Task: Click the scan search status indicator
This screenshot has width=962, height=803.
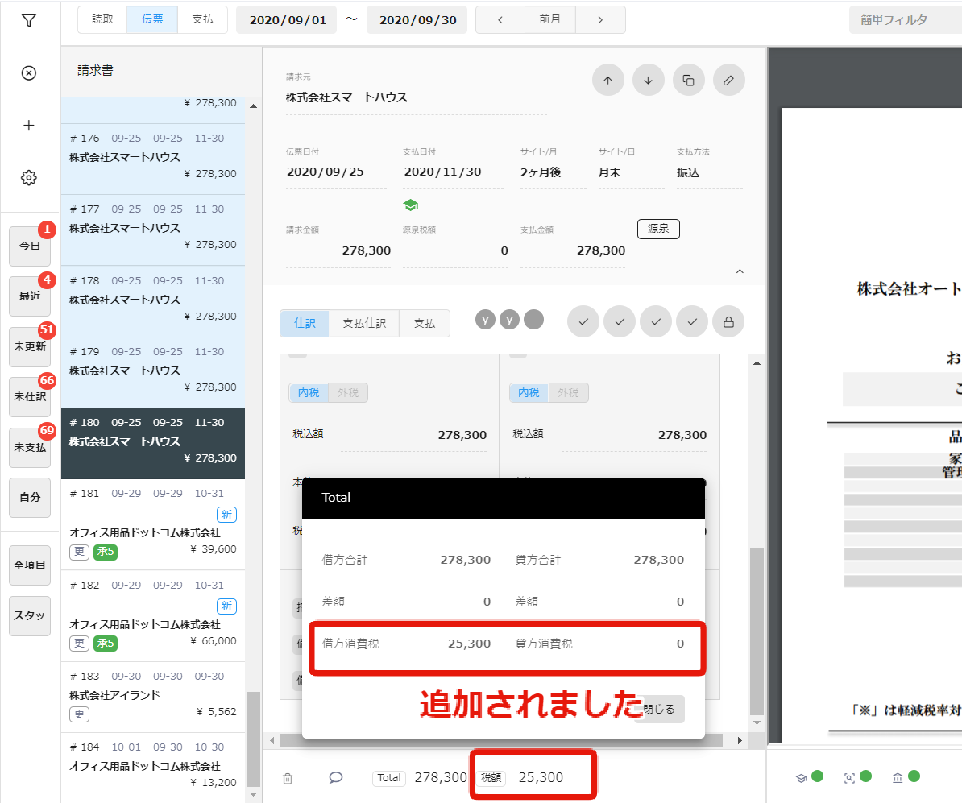Action: coord(850,778)
